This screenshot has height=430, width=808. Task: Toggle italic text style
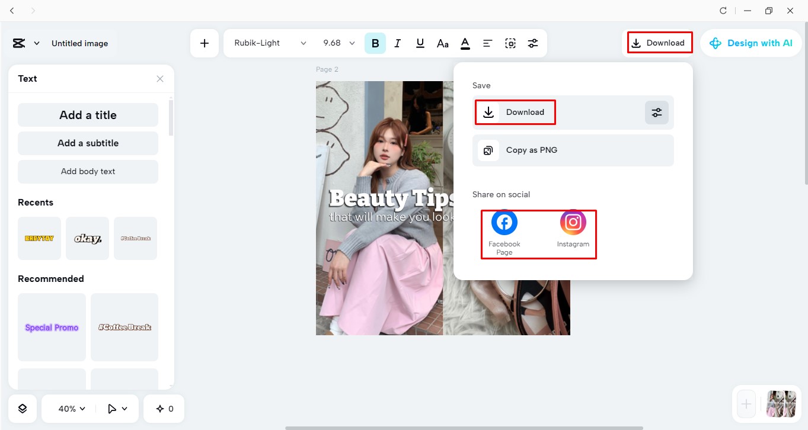[x=398, y=43]
